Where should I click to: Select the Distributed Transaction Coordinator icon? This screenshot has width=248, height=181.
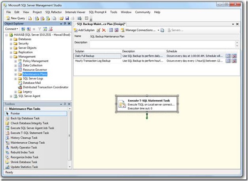click(20, 87)
